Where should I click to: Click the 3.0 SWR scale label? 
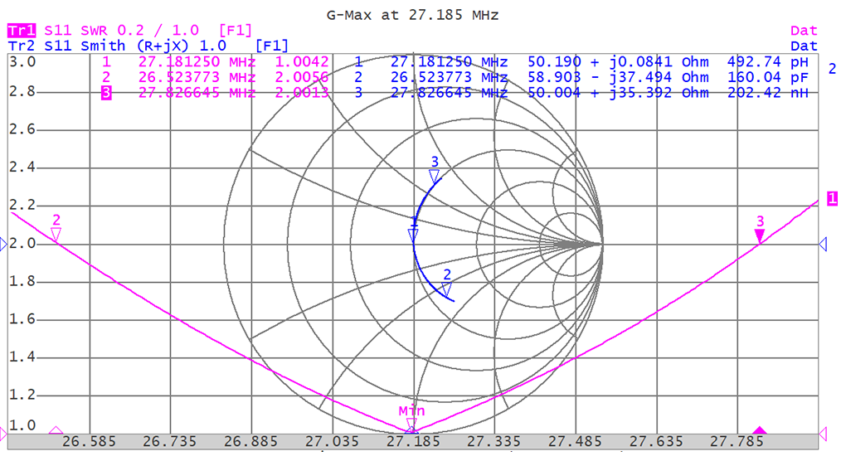point(22,62)
